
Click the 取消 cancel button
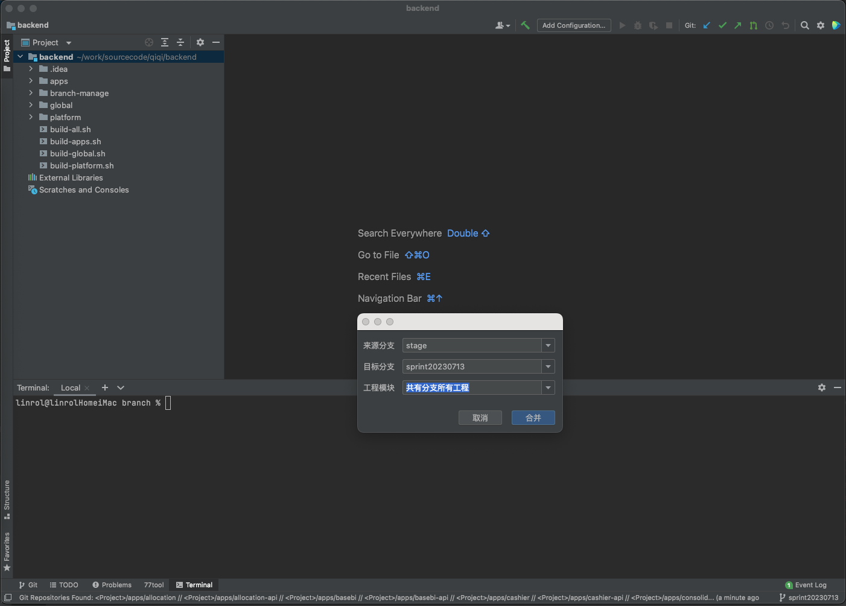click(x=480, y=418)
